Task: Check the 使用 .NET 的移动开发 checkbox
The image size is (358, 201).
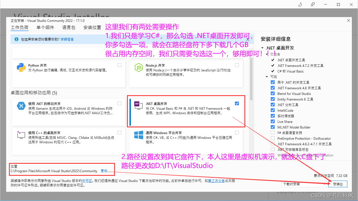Action: [119, 103]
